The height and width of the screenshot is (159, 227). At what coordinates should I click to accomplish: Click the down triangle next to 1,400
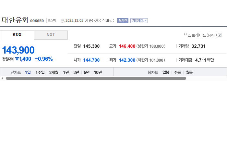tap(17, 59)
